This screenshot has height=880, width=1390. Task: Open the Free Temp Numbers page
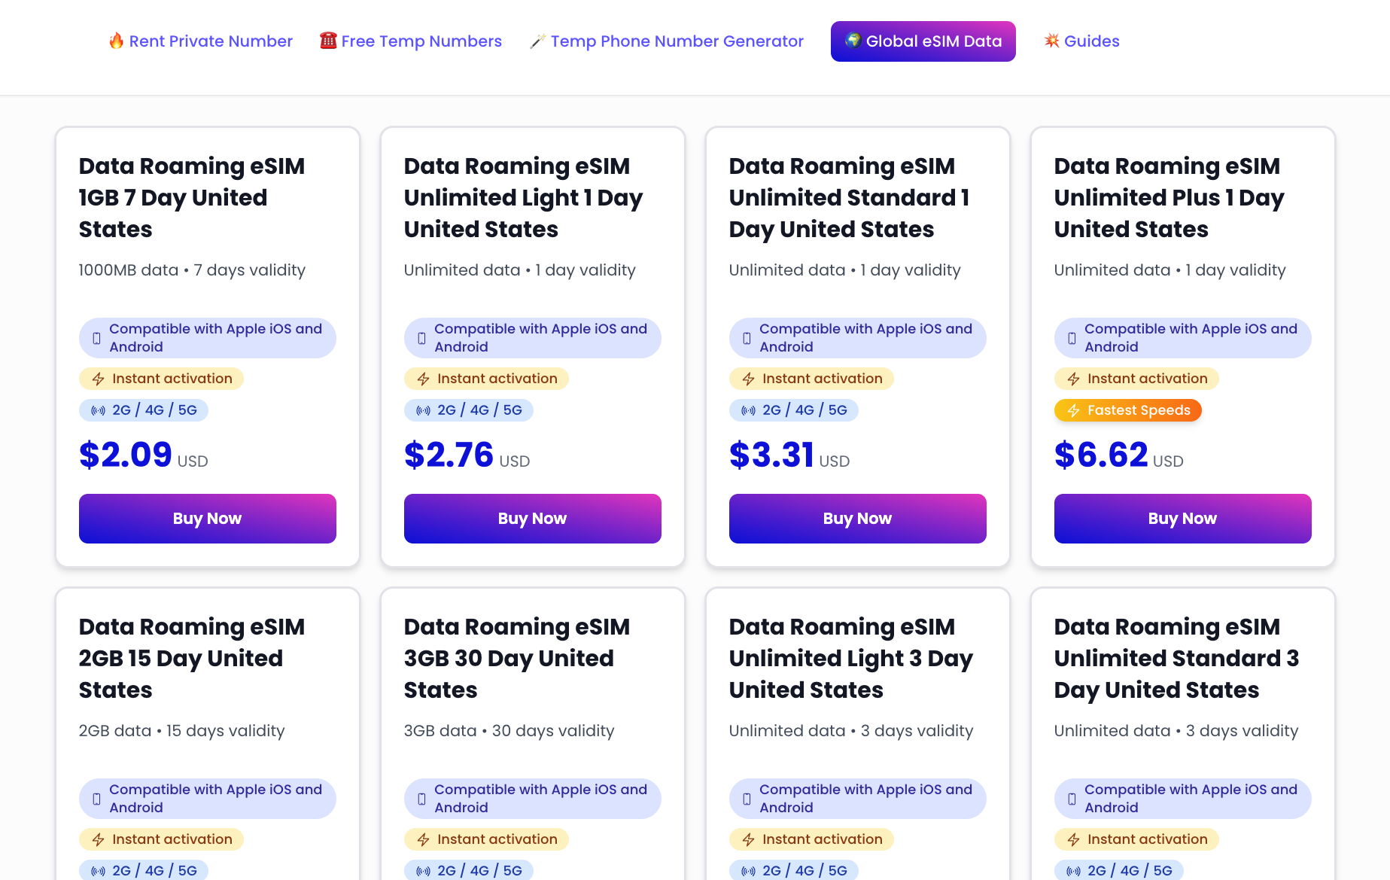pos(421,41)
